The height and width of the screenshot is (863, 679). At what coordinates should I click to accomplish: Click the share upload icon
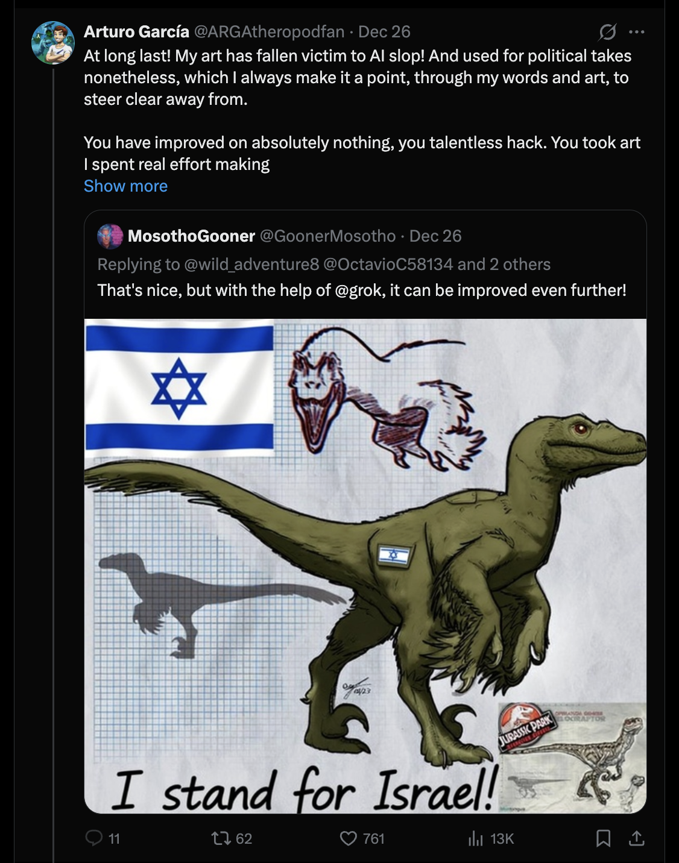(636, 838)
